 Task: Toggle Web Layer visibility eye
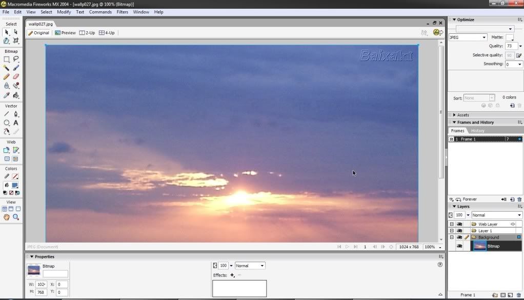point(459,224)
